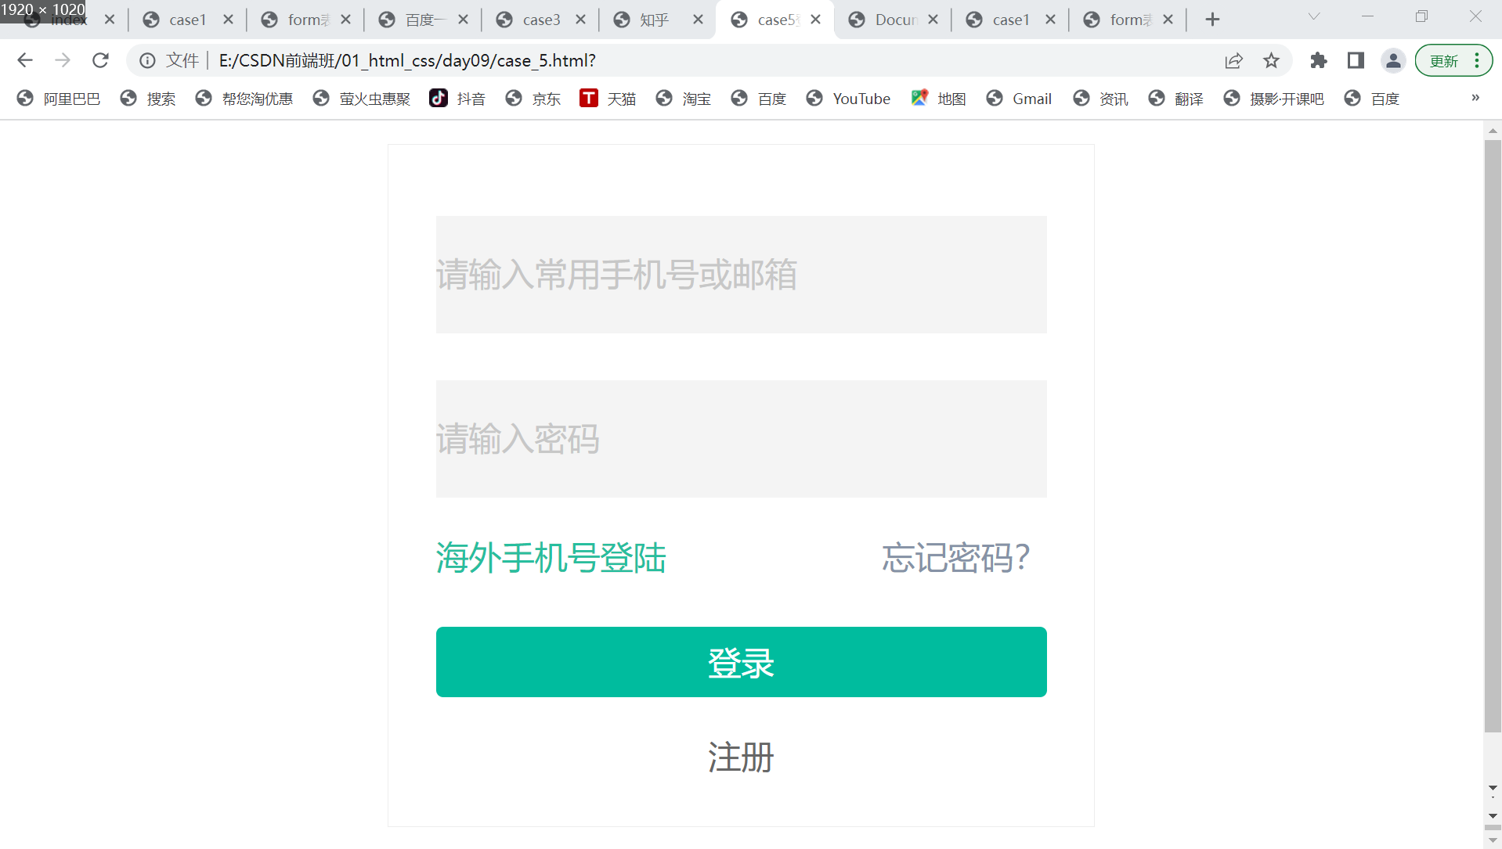This screenshot has width=1502, height=849.
Task: Reload the current page
Action: [x=100, y=60]
